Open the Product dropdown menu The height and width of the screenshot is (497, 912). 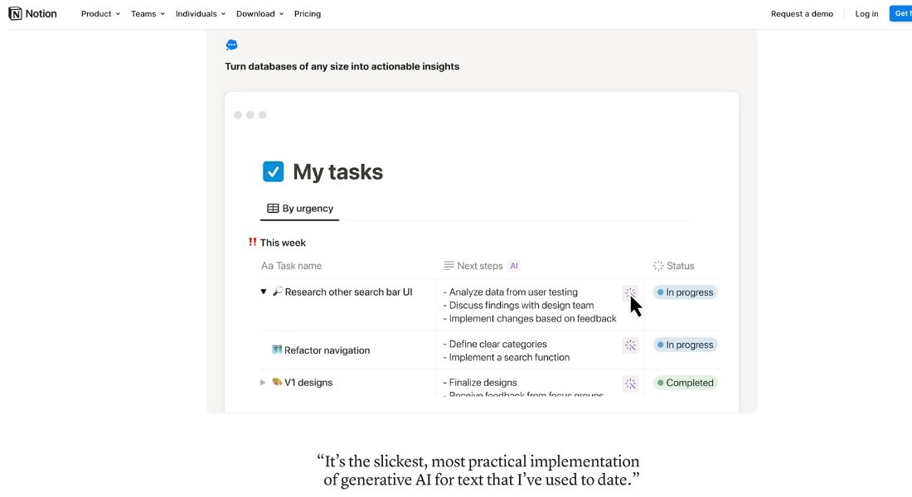[99, 13]
